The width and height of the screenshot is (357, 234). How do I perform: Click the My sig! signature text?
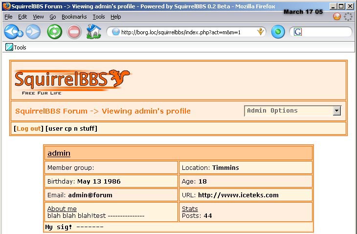(74, 227)
